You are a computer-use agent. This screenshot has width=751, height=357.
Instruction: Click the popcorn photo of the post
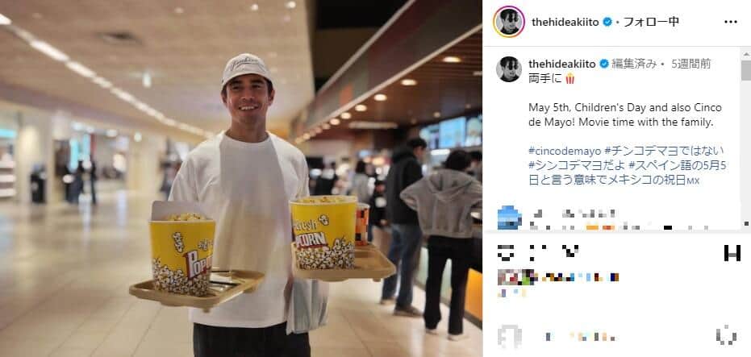tap(241, 179)
